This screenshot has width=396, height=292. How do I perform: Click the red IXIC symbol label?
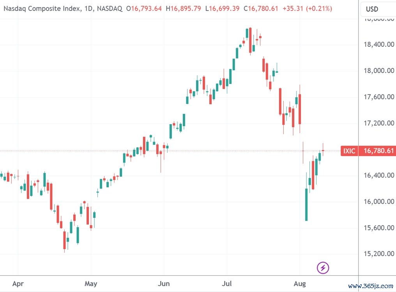coord(349,151)
